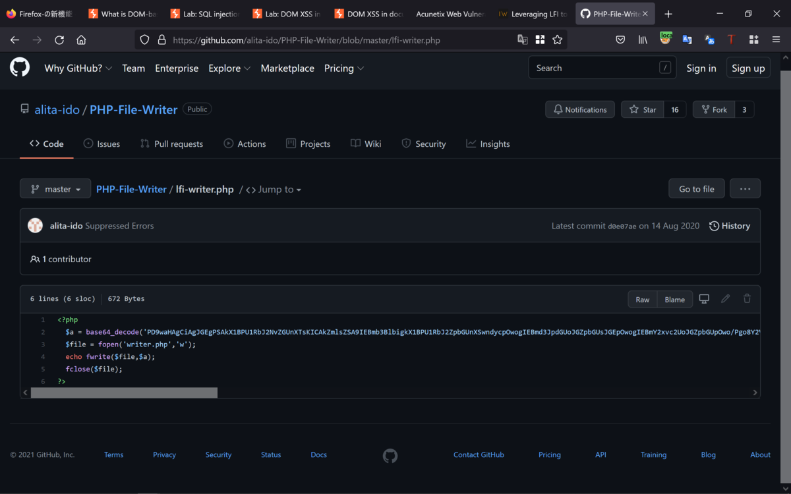791x494 pixels.
Task: Open the Firefox home page icon
Action: pos(81,40)
